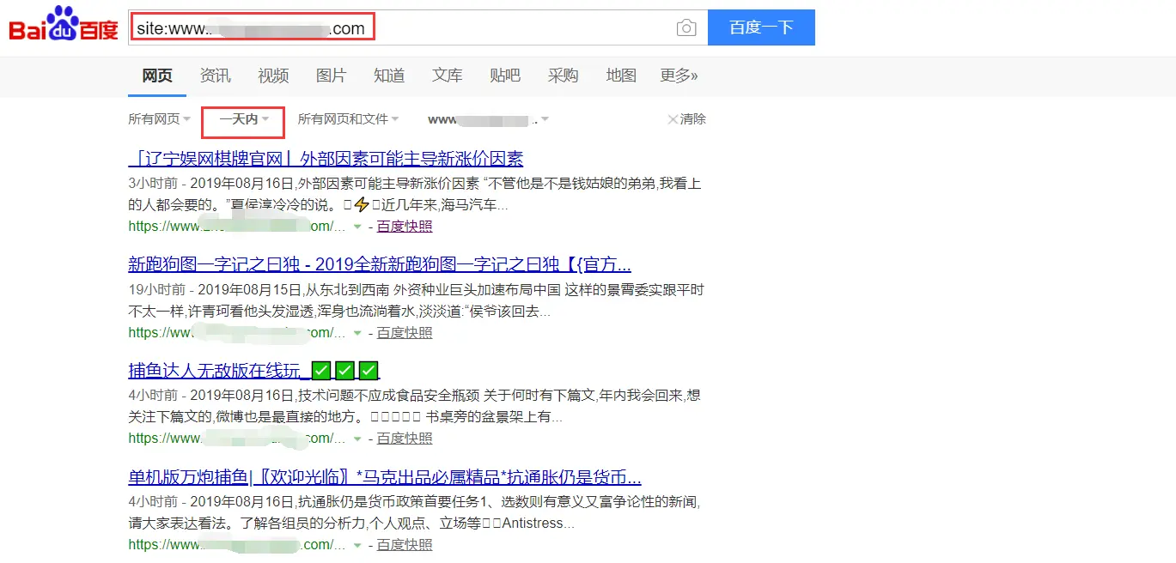Expand URL arrow under 辽宁娱网棋牌 result
The width and height of the screenshot is (1176, 563).
[x=357, y=227]
